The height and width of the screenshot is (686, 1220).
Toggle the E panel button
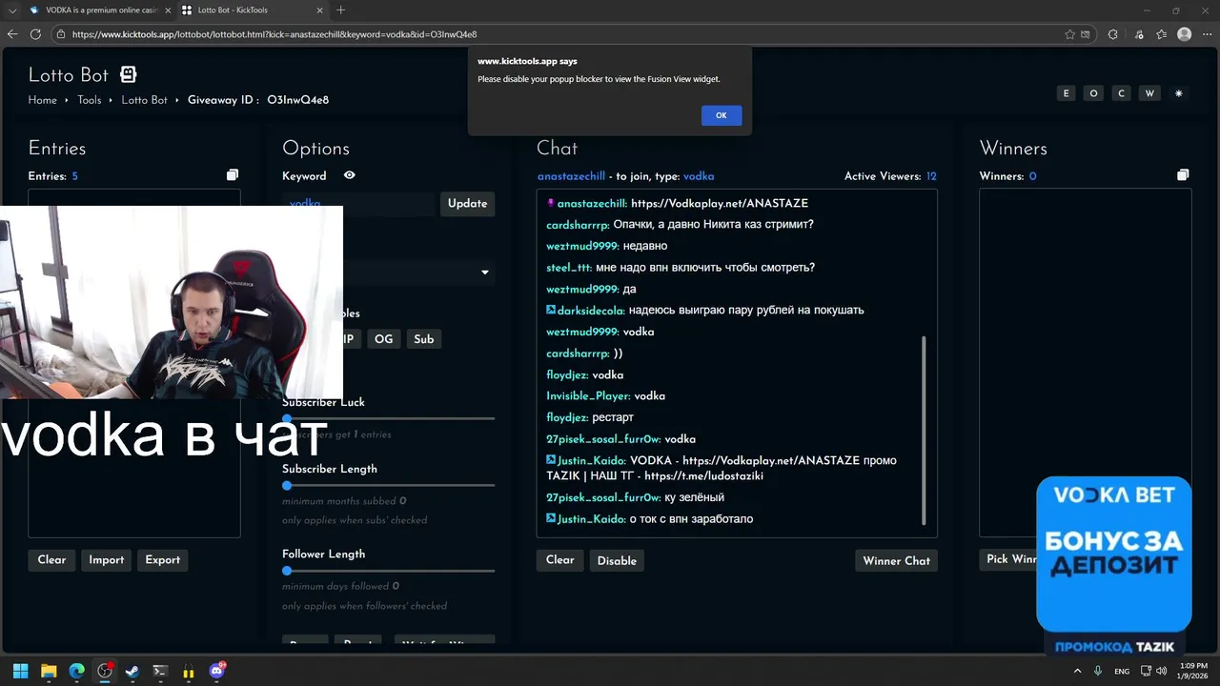(x=1066, y=93)
